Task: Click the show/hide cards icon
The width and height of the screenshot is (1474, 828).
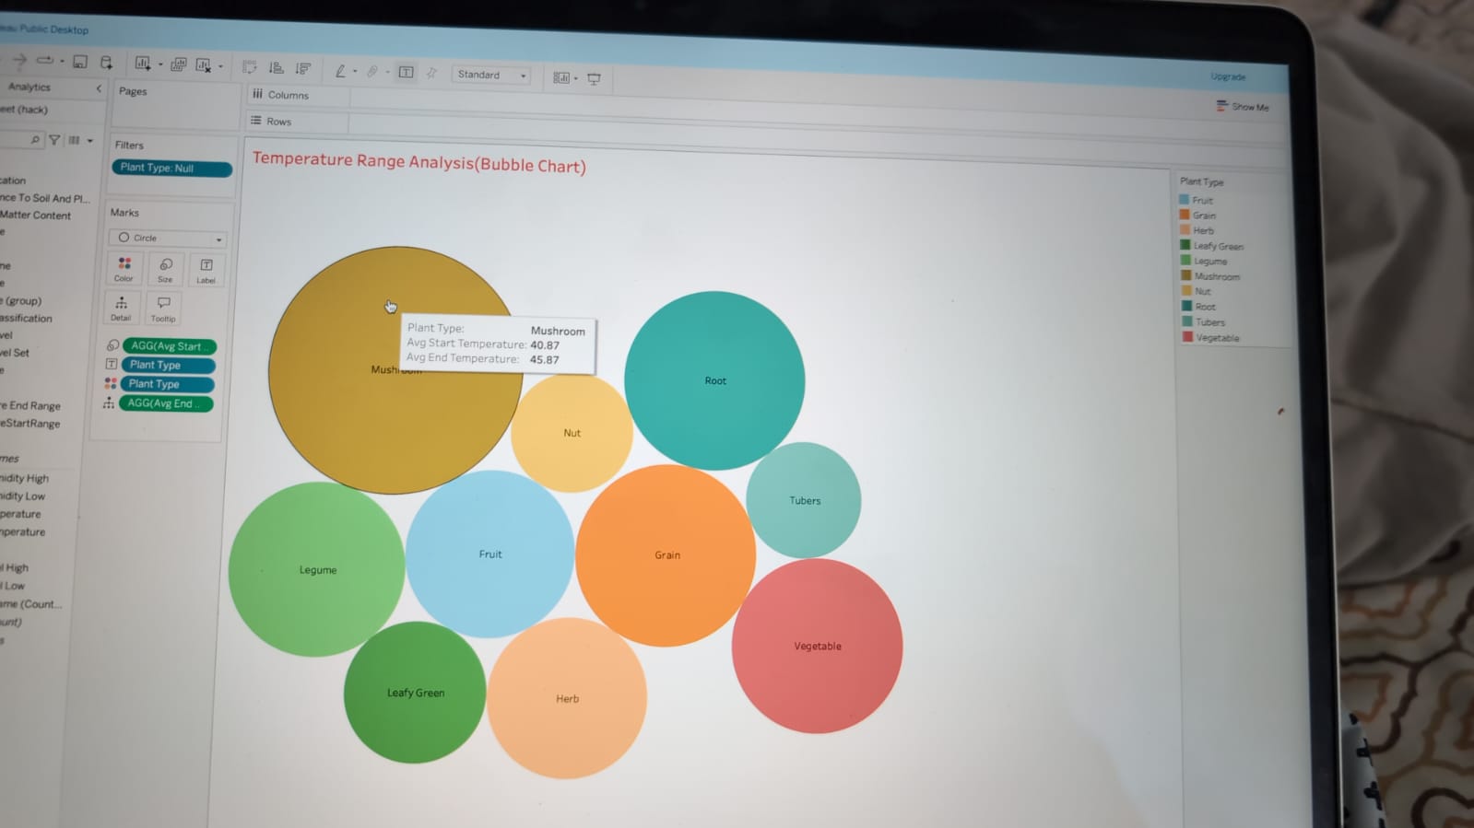Action: (560, 77)
